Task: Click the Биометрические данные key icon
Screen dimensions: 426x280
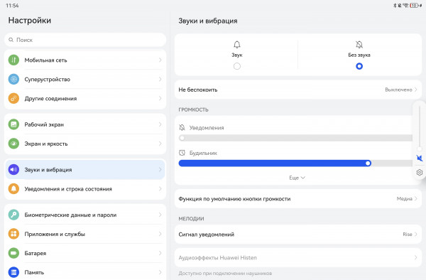Action: pyautogui.click(x=13, y=215)
